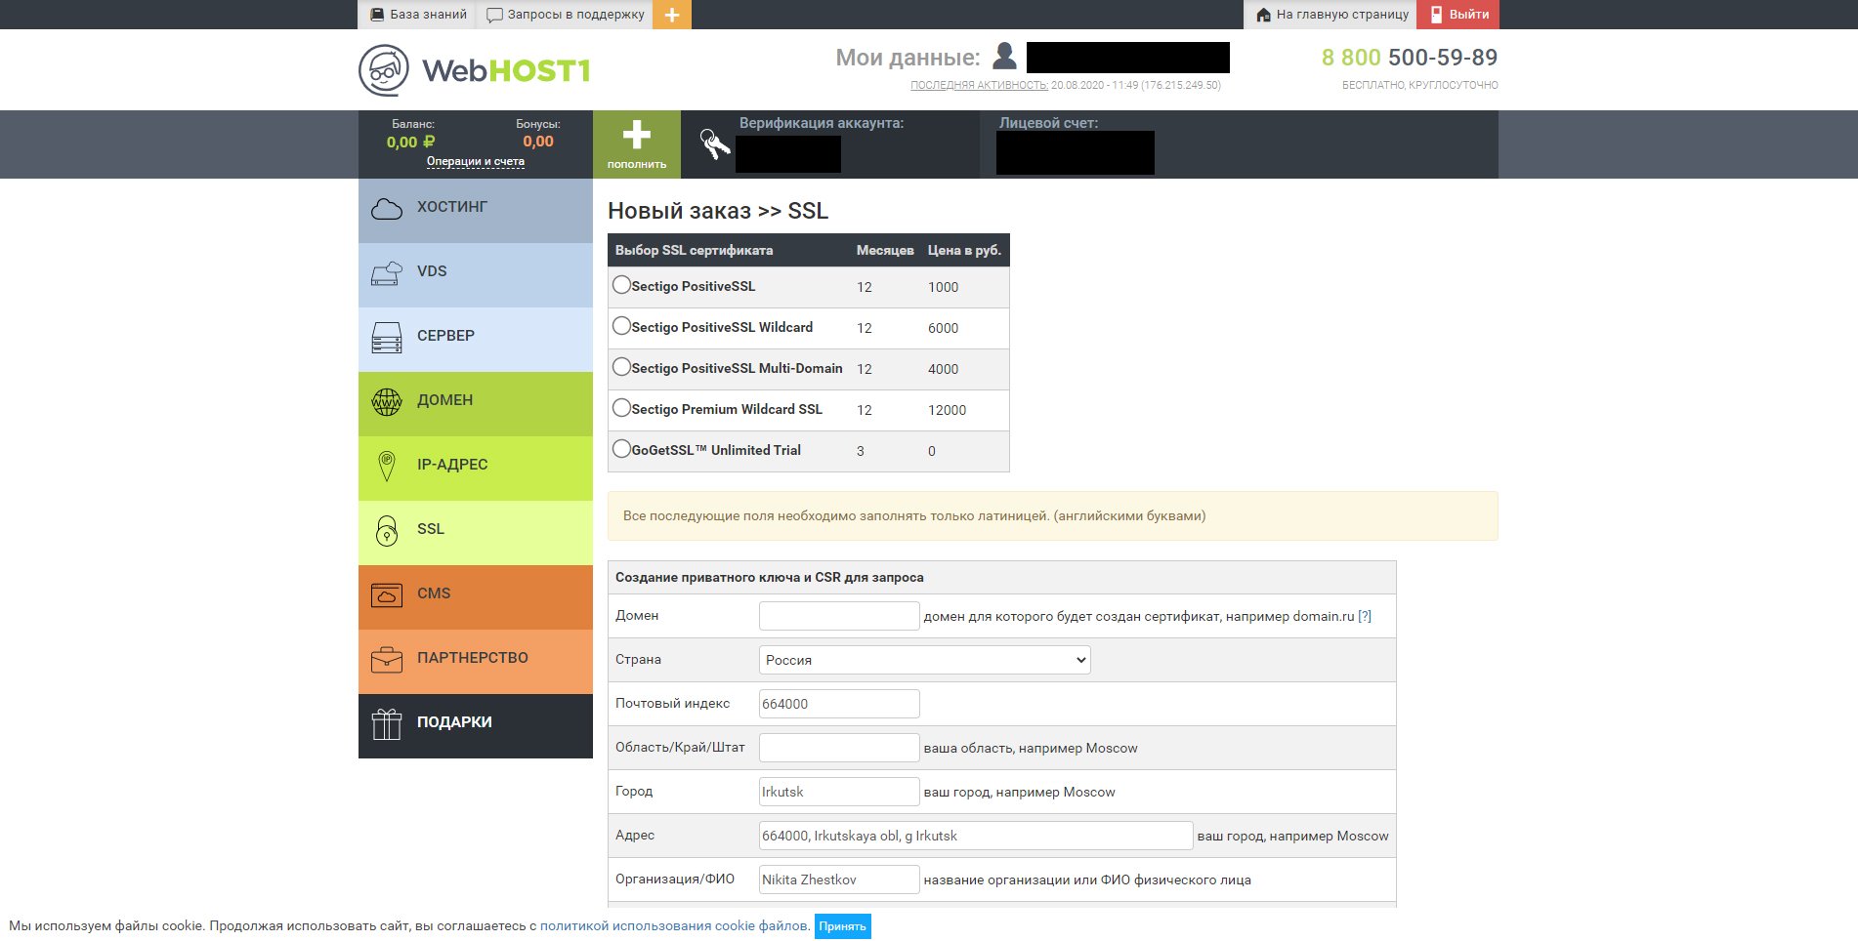Click the user profile silhouette icon
The image size is (1858, 941).
click(x=1004, y=56)
